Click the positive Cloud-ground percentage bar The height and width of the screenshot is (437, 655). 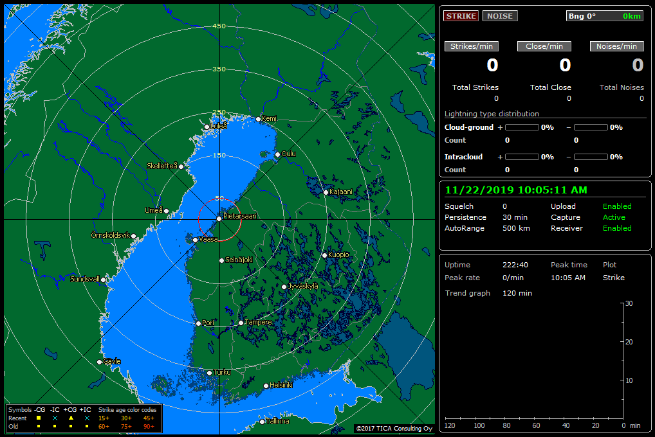pos(522,127)
